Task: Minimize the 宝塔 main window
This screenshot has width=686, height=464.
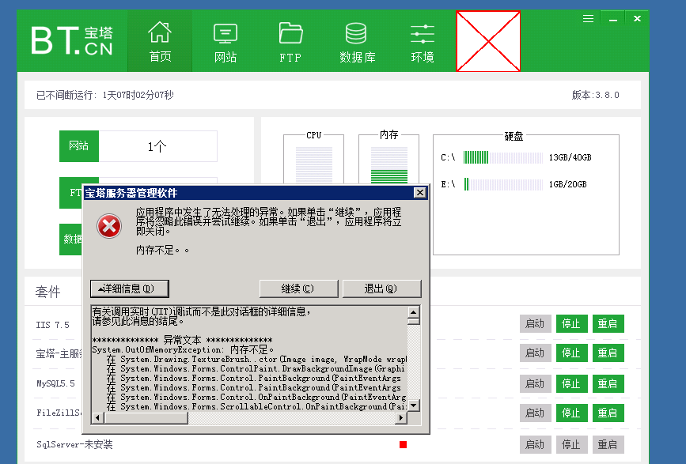Action: point(613,19)
